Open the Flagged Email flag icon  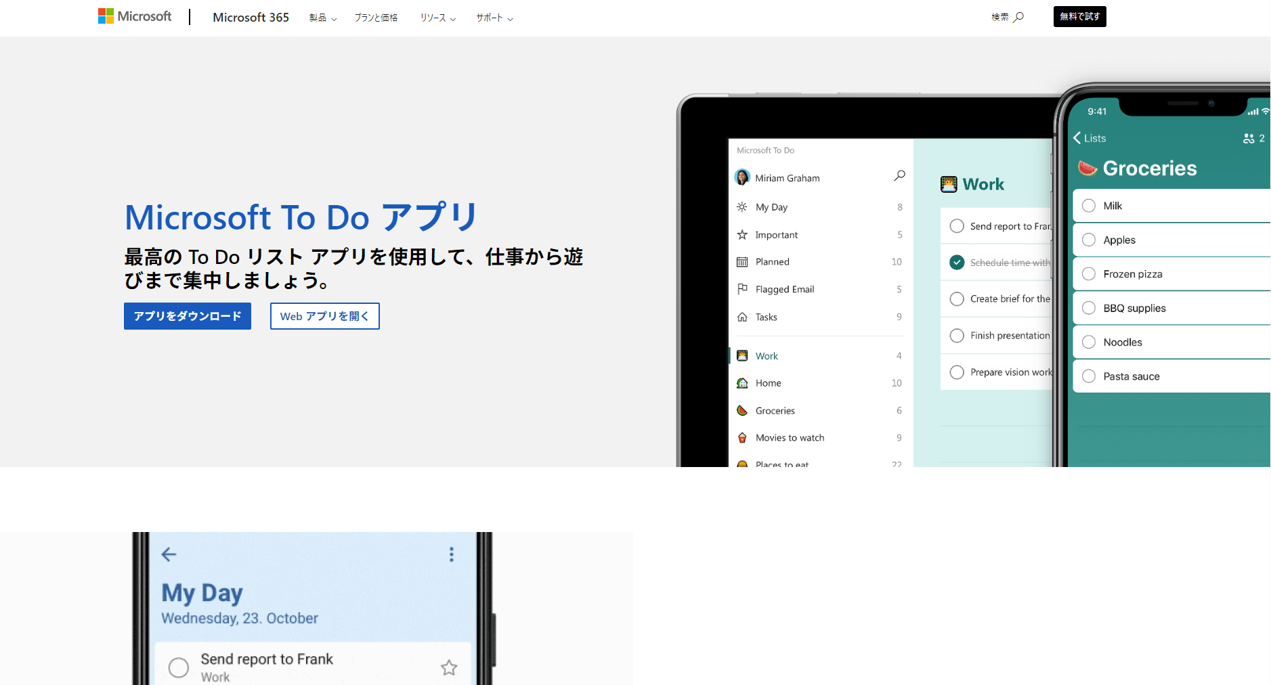[x=742, y=289]
